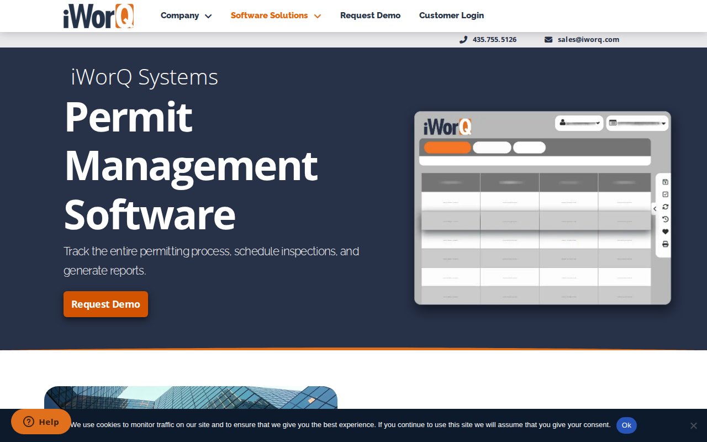The image size is (707, 442).
Task: Click the printer icon in mockup sidebar
Action: [665, 244]
